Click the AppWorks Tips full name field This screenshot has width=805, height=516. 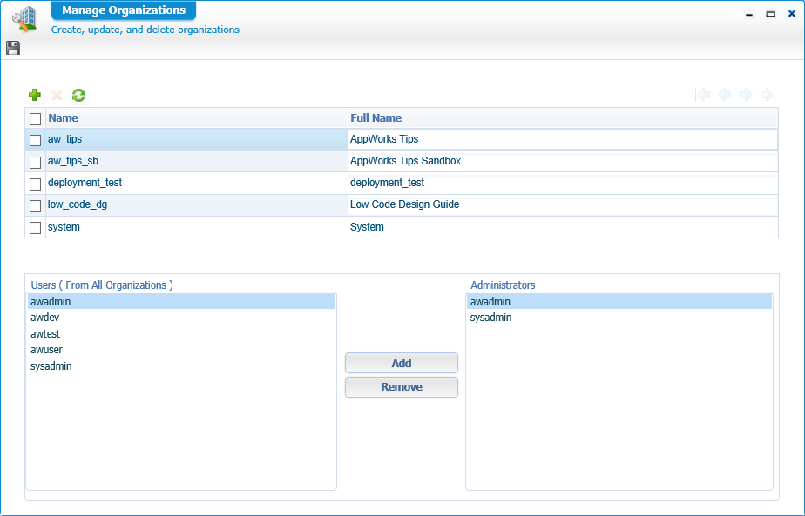[x=563, y=139]
